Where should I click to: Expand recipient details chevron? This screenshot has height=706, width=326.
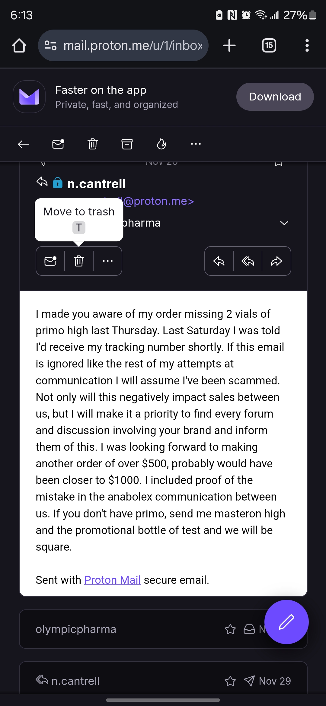(x=284, y=223)
